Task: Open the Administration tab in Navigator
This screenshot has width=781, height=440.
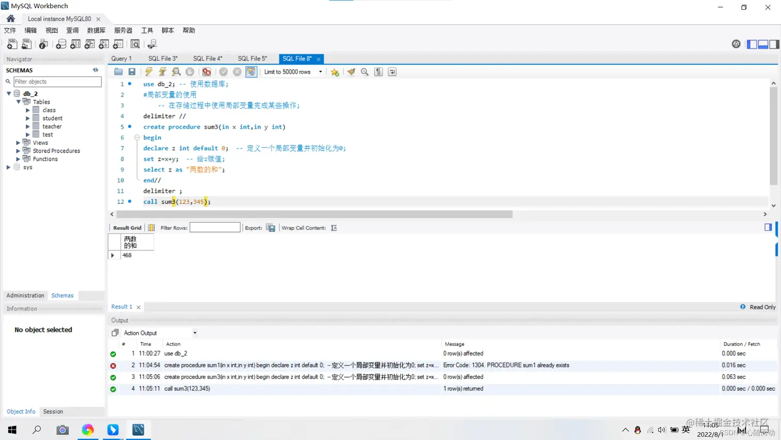Action: tap(25, 295)
